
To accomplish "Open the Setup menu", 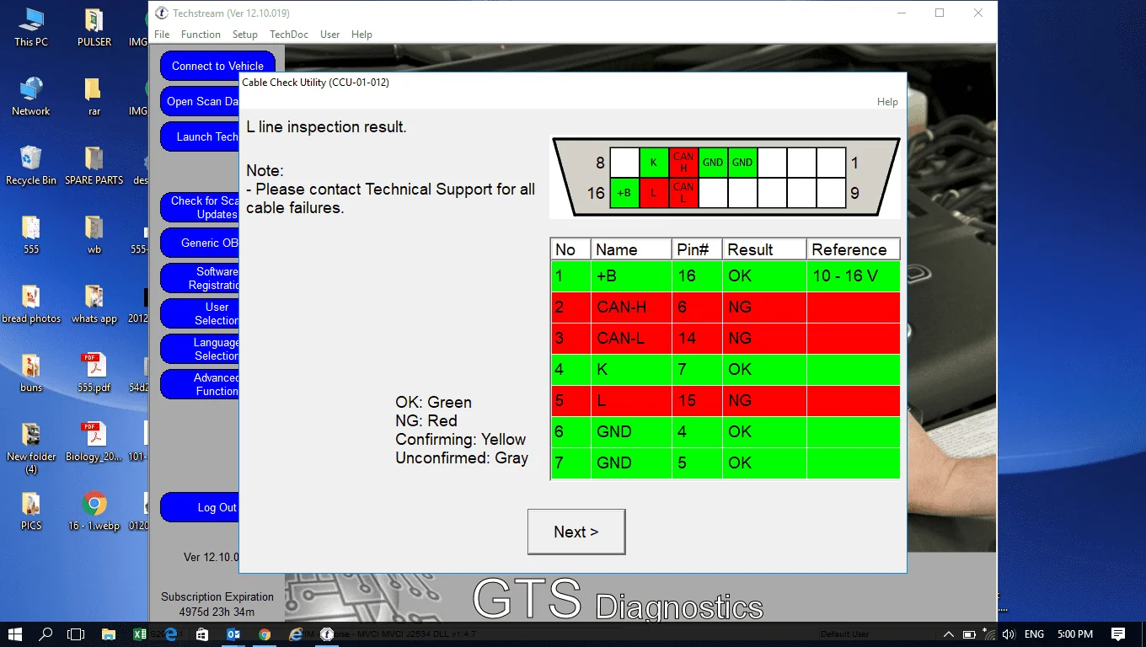I will (x=245, y=35).
